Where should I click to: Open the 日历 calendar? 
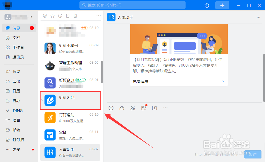19,91
